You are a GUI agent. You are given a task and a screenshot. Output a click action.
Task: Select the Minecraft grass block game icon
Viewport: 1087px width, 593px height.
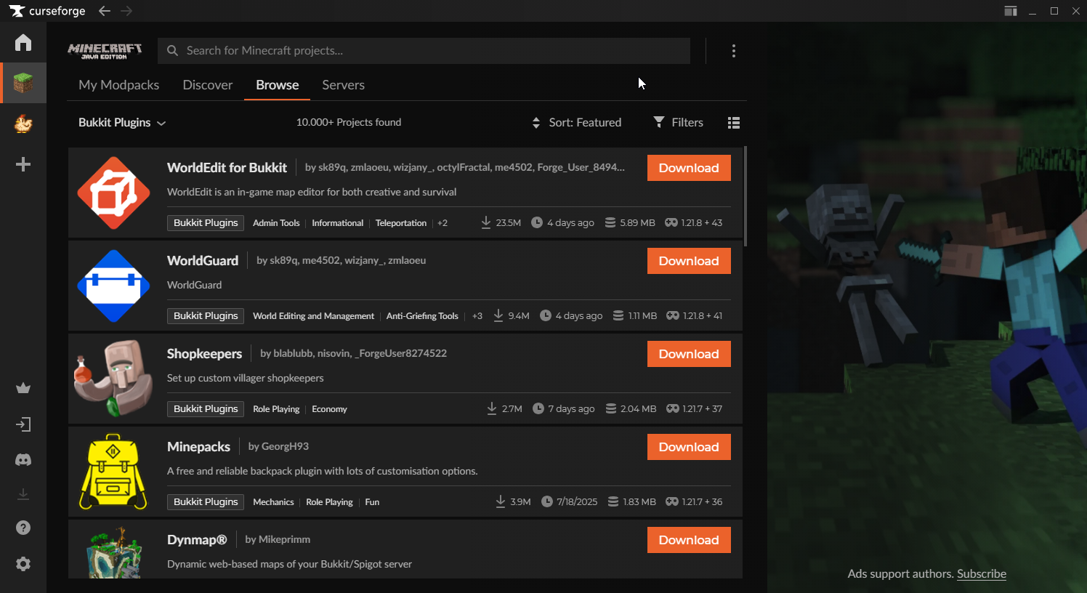pyautogui.click(x=23, y=83)
